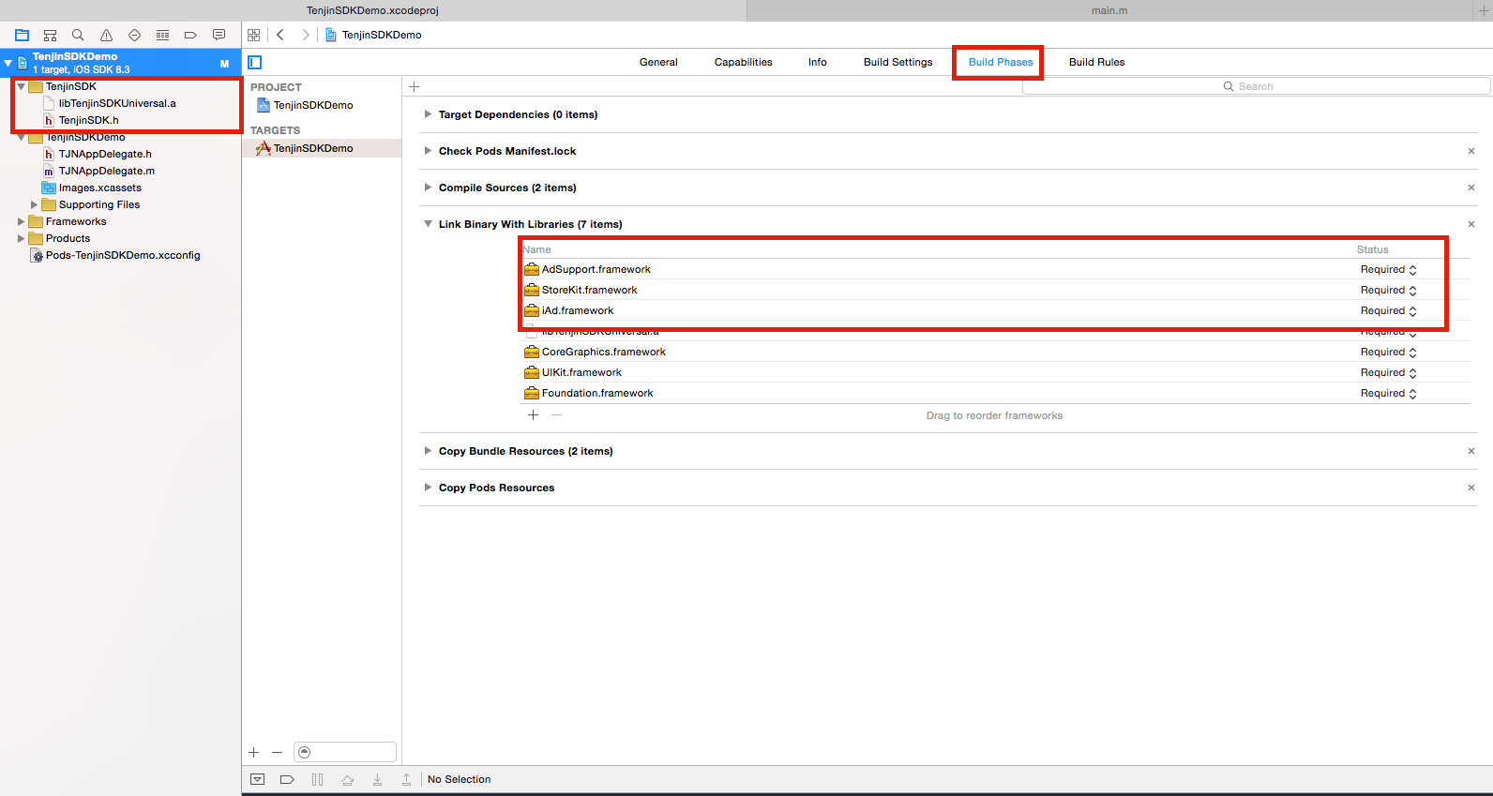This screenshot has height=796, width=1493.
Task: Switch to the main.m editor tab
Action: pyautogui.click(x=1109, y=10)
